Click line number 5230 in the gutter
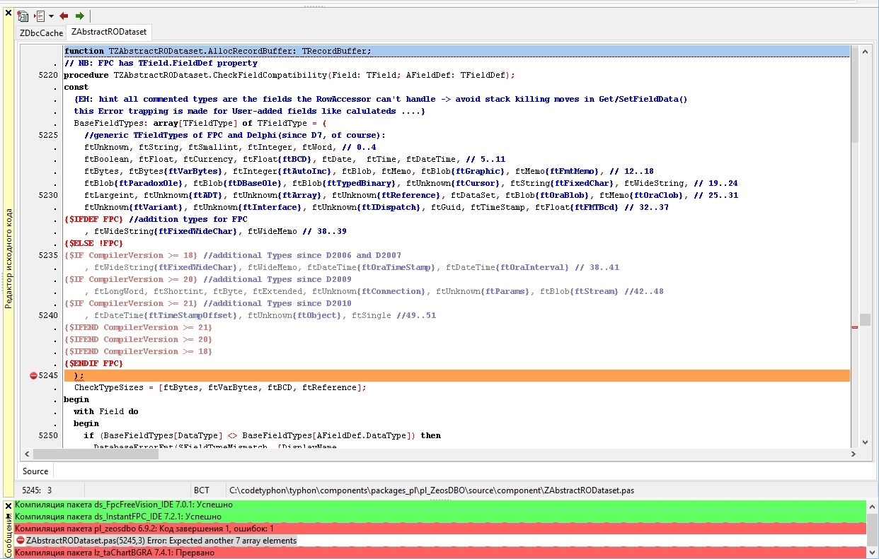Screen dimensions: 879x559 tap(48, 195)
